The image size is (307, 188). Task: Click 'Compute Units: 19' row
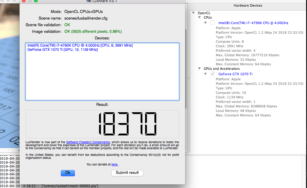(x=231, y=93)
